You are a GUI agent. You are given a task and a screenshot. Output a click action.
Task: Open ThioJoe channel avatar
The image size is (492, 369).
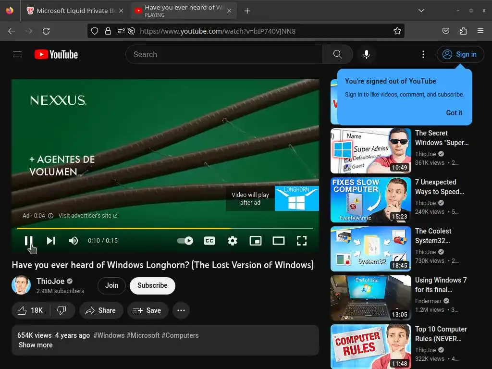(x=21, y=285)
